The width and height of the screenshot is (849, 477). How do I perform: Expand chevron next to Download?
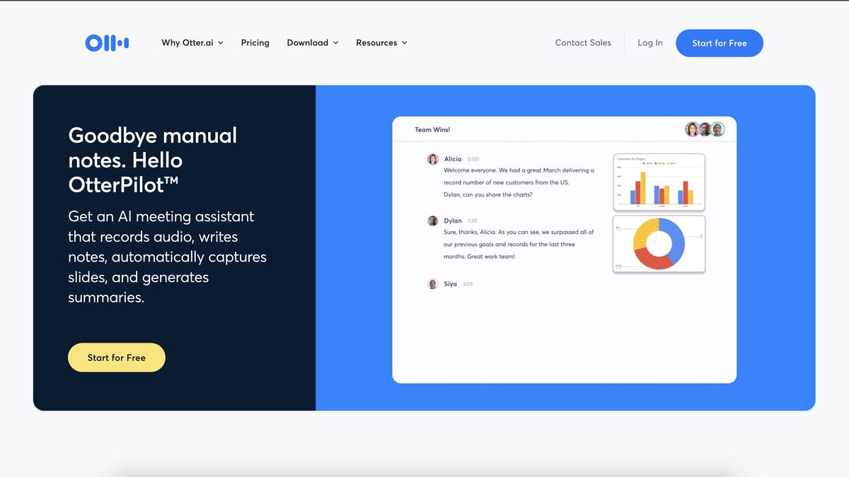(335, 43)
